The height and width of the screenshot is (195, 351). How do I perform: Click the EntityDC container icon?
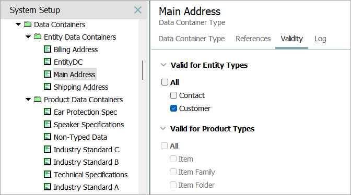tap(47, 62)
